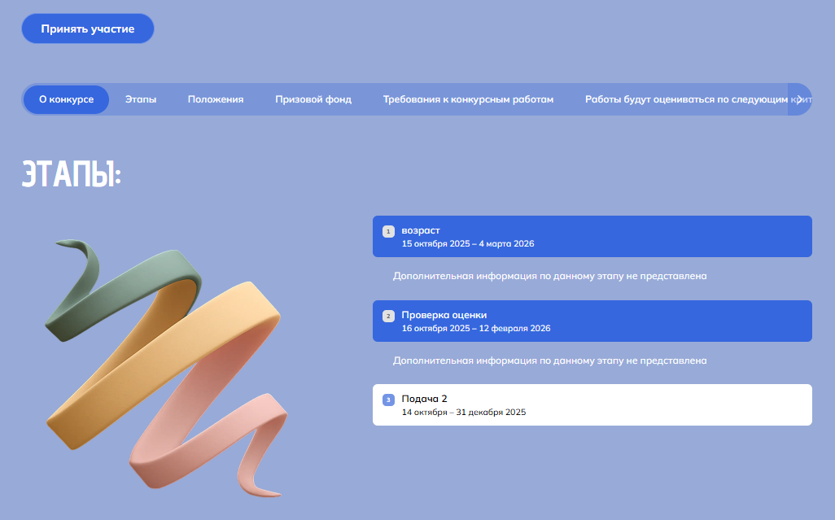Select the "Положения" tab

216,99
